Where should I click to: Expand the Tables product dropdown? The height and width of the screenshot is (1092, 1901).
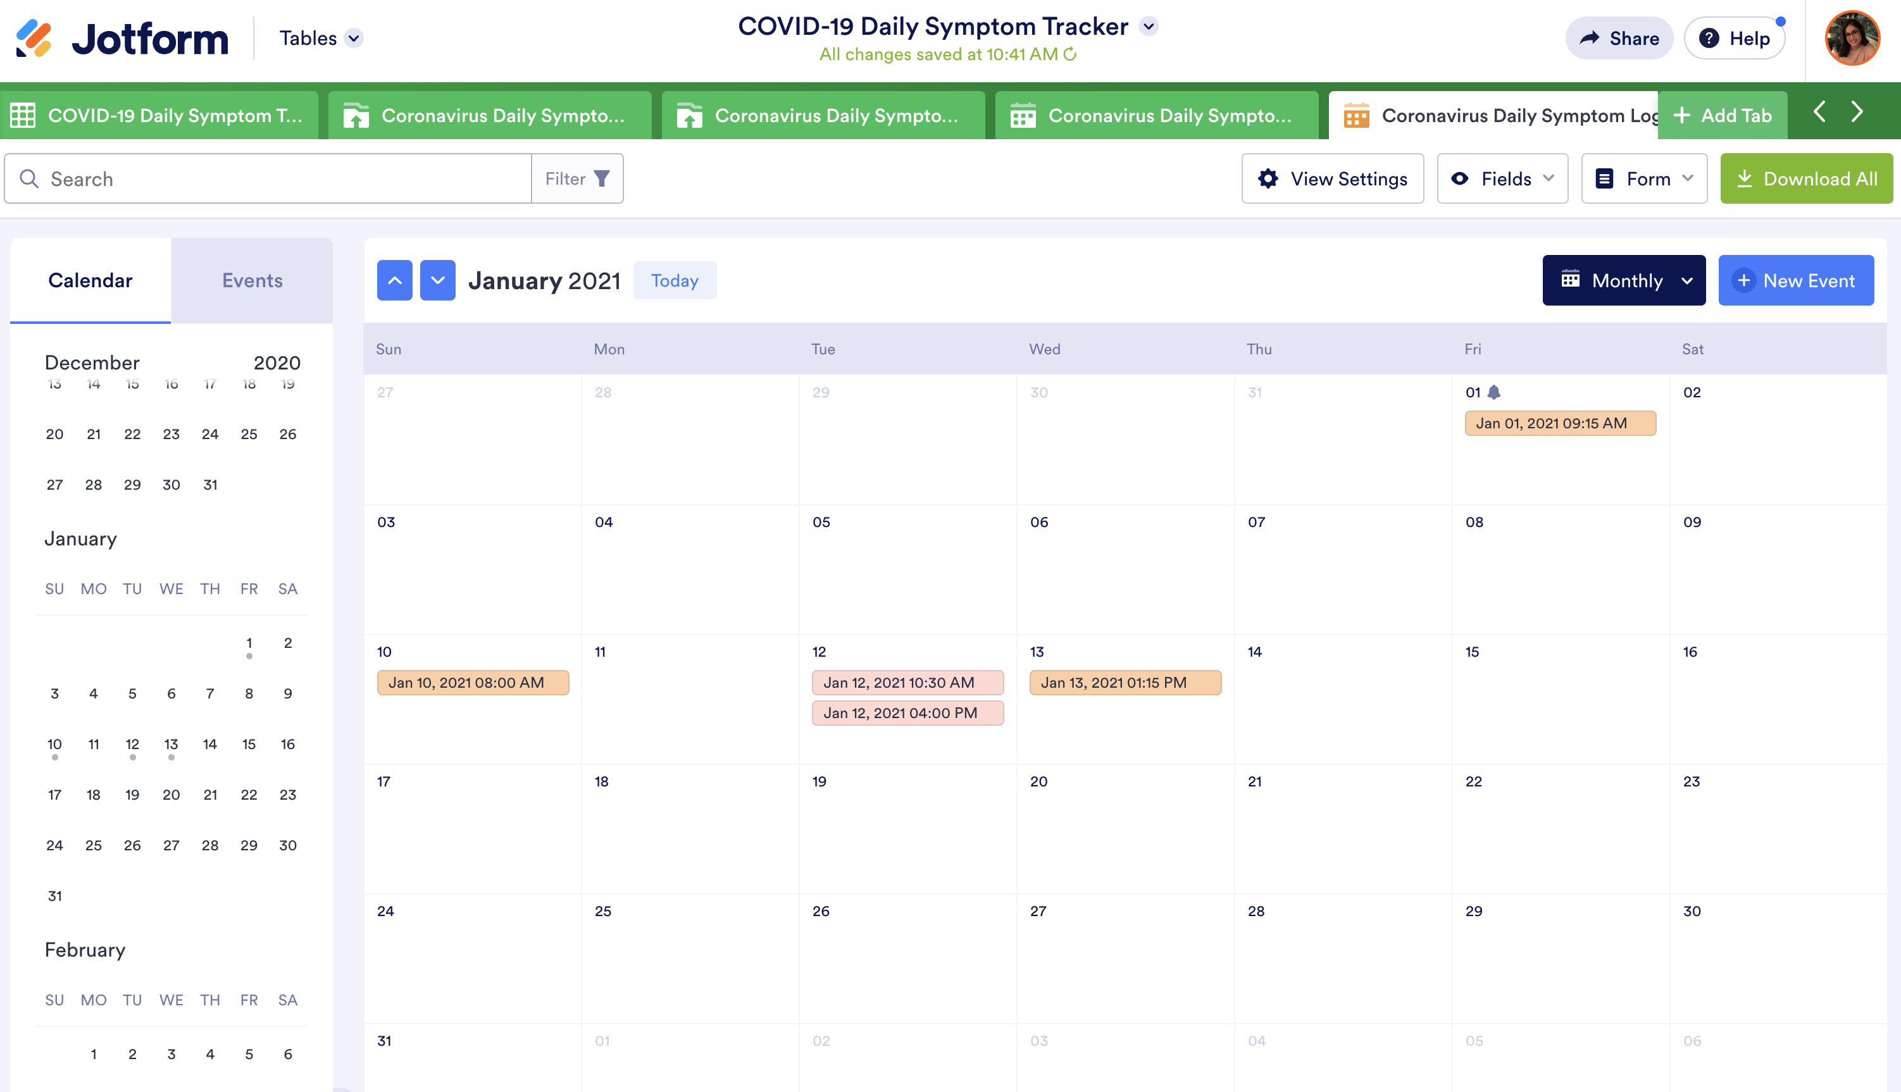[x=354, y=38]
